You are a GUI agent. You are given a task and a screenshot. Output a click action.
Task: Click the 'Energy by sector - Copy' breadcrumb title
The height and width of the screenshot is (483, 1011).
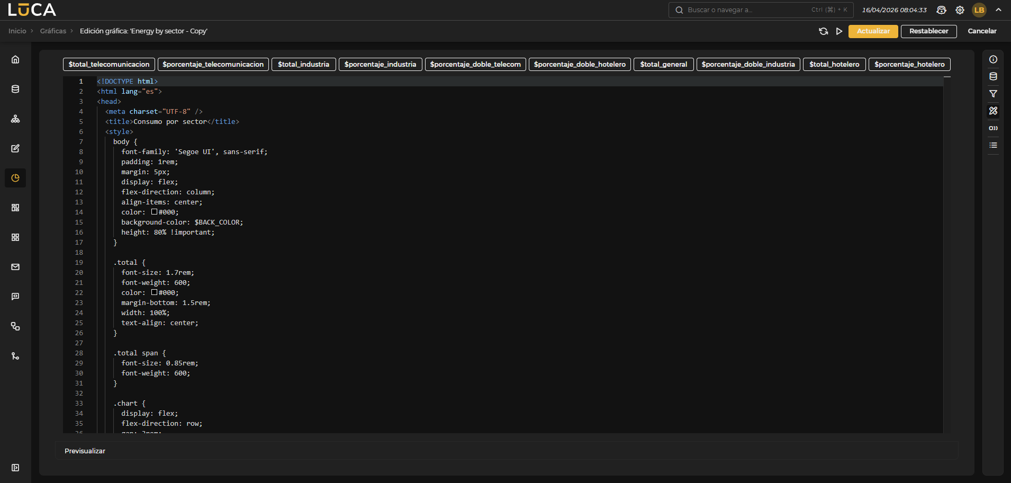coord(143,31)
